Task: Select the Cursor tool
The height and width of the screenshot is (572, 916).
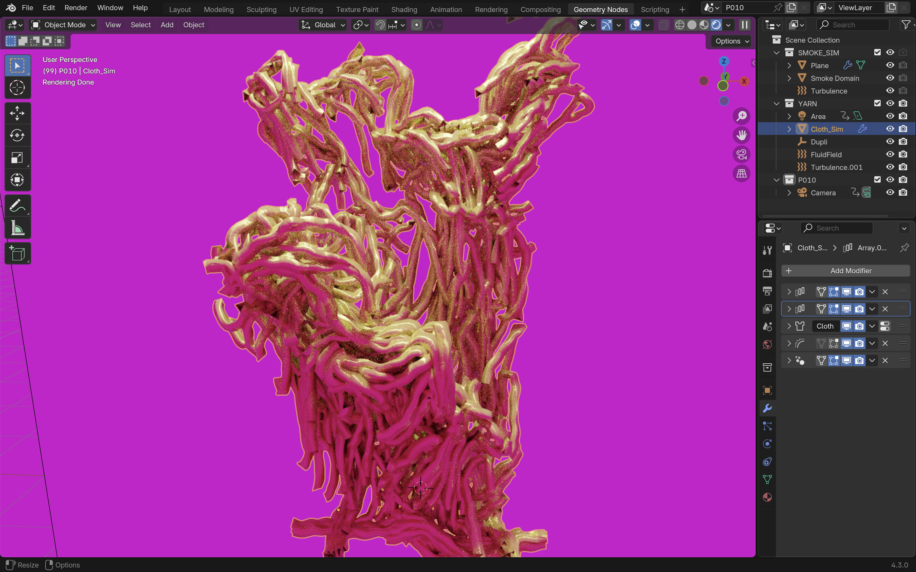Action: 18,88
